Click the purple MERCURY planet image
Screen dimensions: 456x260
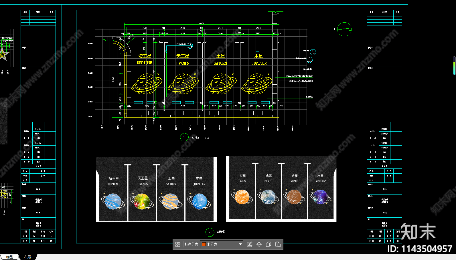click(321, 197)
